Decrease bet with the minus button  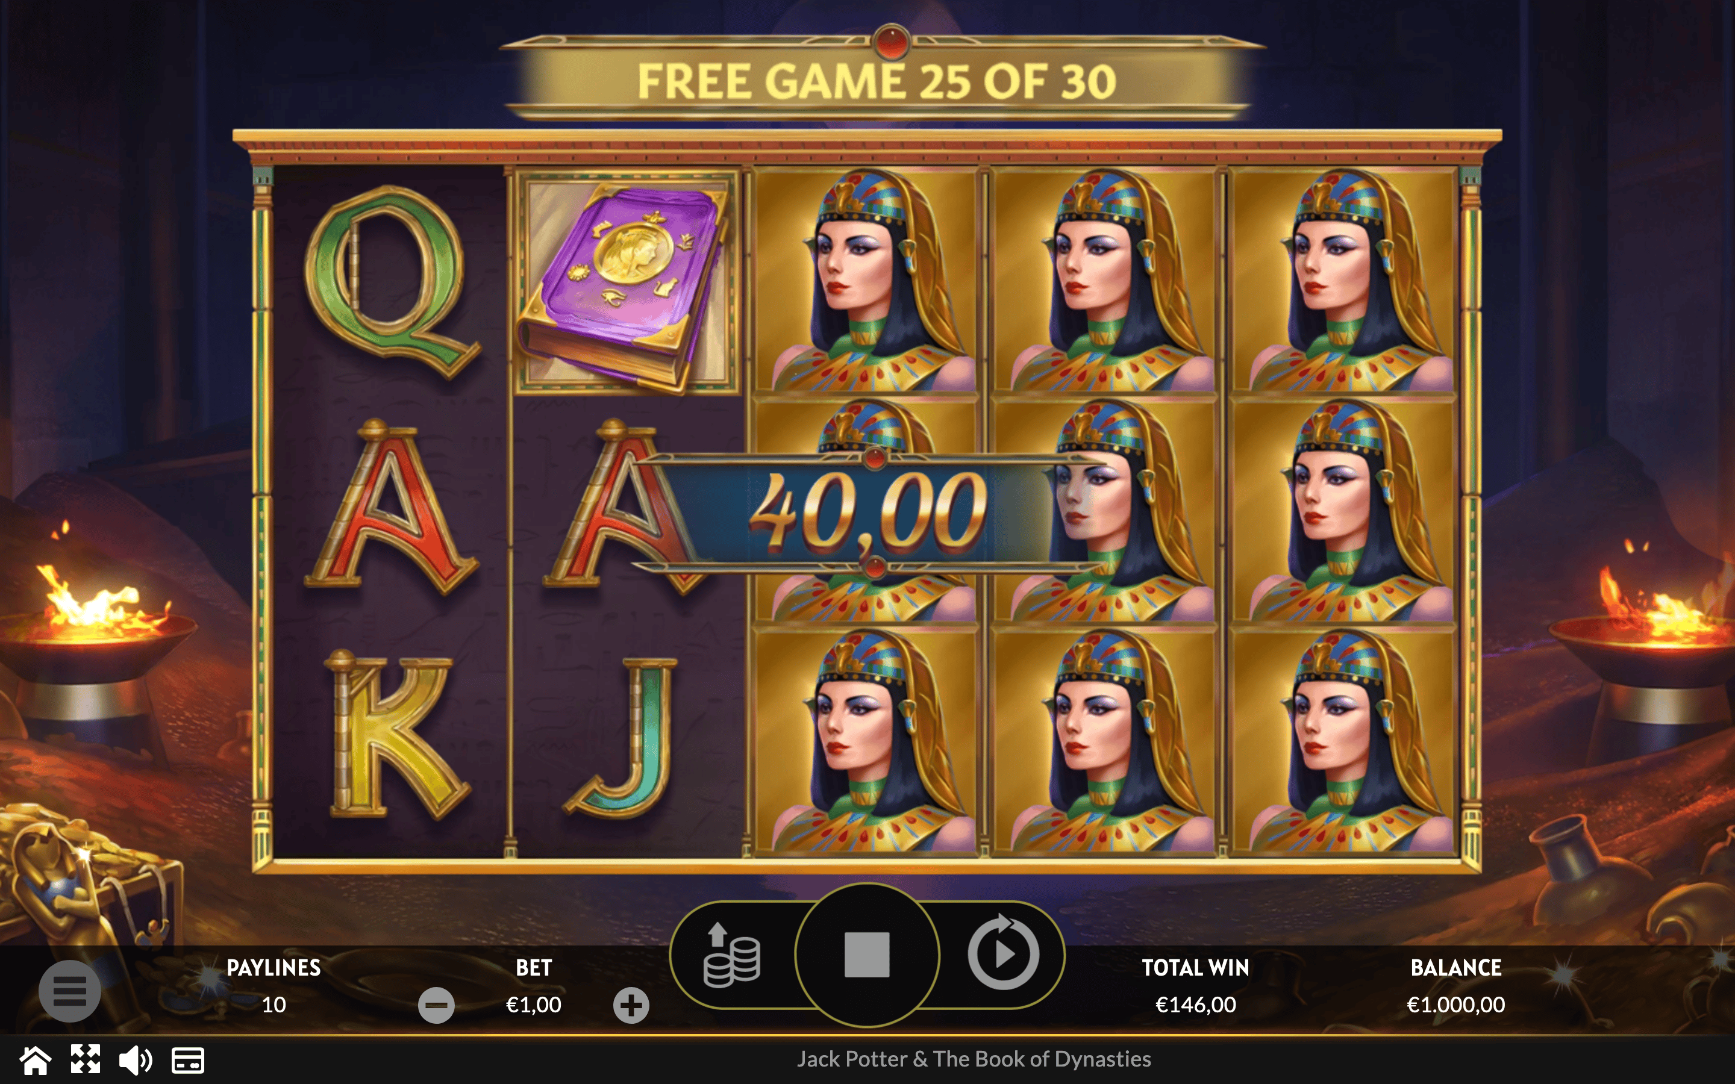[x=436, y=1005]
